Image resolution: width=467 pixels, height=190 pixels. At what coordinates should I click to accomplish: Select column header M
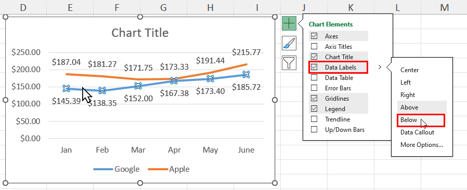pos(444,7)
